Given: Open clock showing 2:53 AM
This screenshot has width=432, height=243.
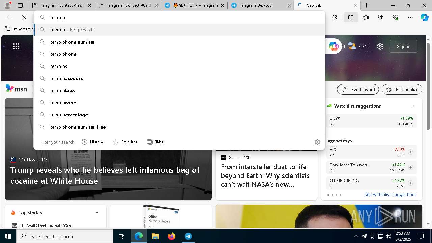Looking at the screenshot, I should tap(403, 236).
